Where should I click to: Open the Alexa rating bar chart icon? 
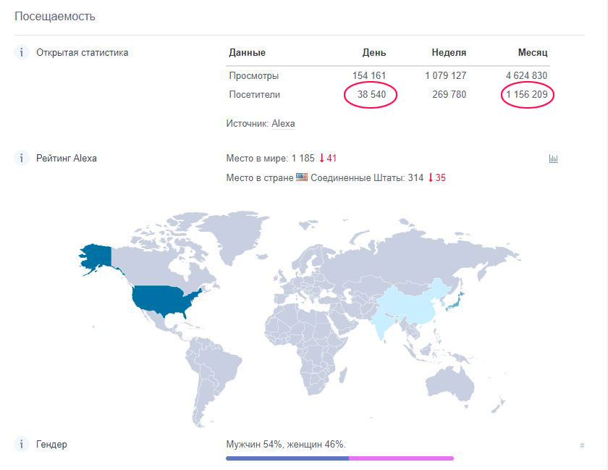[553, 159]
